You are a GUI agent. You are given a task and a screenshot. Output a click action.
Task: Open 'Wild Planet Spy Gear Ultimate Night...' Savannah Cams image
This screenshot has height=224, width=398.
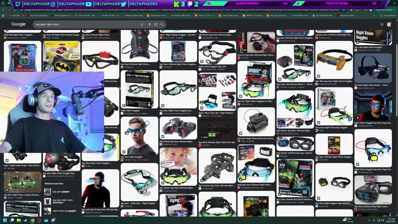(178, 128)
